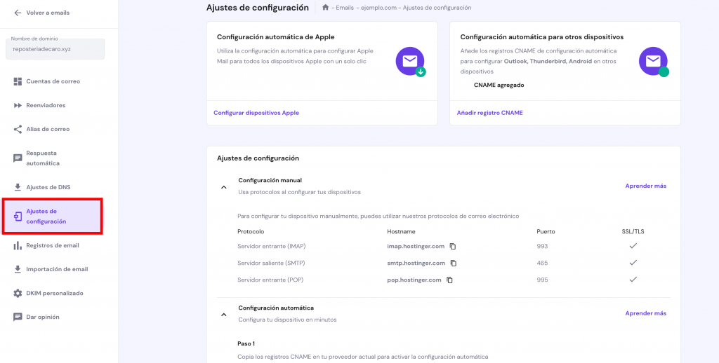Click the home icon in breadcrumb
Image resolution: width=719 pixels, height=363 pixels.
(x=325, y=8)
